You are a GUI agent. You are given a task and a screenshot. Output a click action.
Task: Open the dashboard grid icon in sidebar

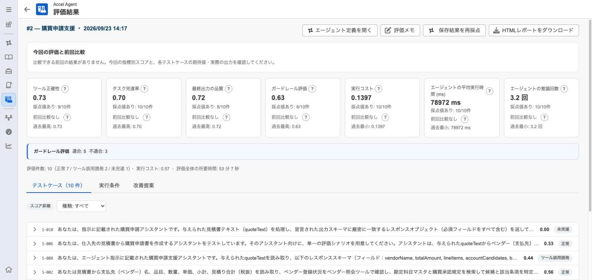[x=8, y=24]
